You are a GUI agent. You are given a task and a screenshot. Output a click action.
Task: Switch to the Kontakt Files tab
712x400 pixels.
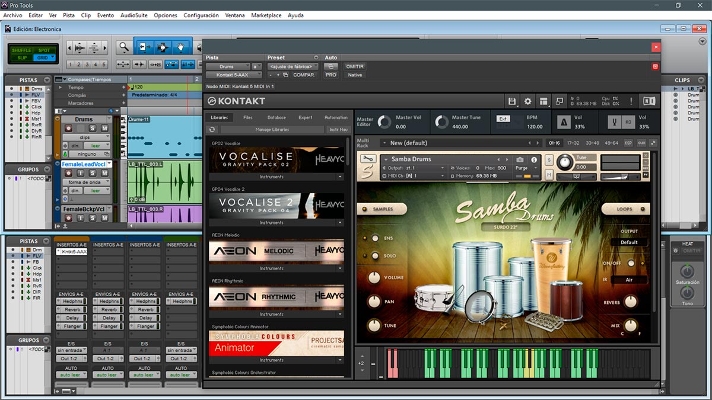248,117
